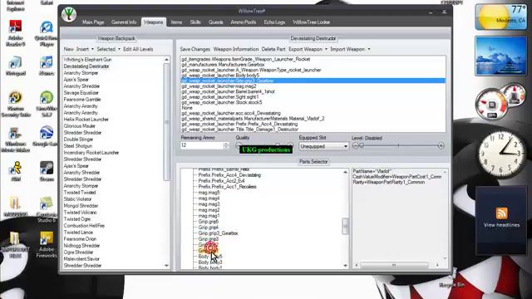Select Whitting's Elephant Gun in backpack list

point(87,60)
